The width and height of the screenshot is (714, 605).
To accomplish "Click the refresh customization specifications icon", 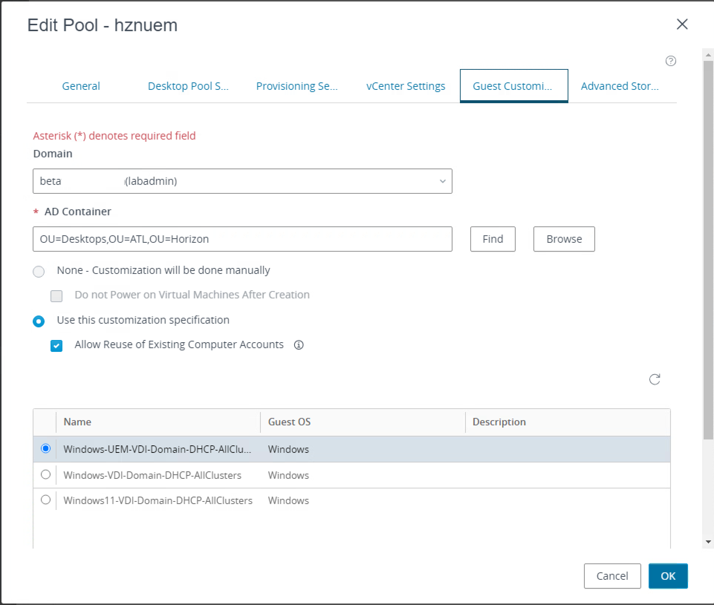I will (655, 379).
